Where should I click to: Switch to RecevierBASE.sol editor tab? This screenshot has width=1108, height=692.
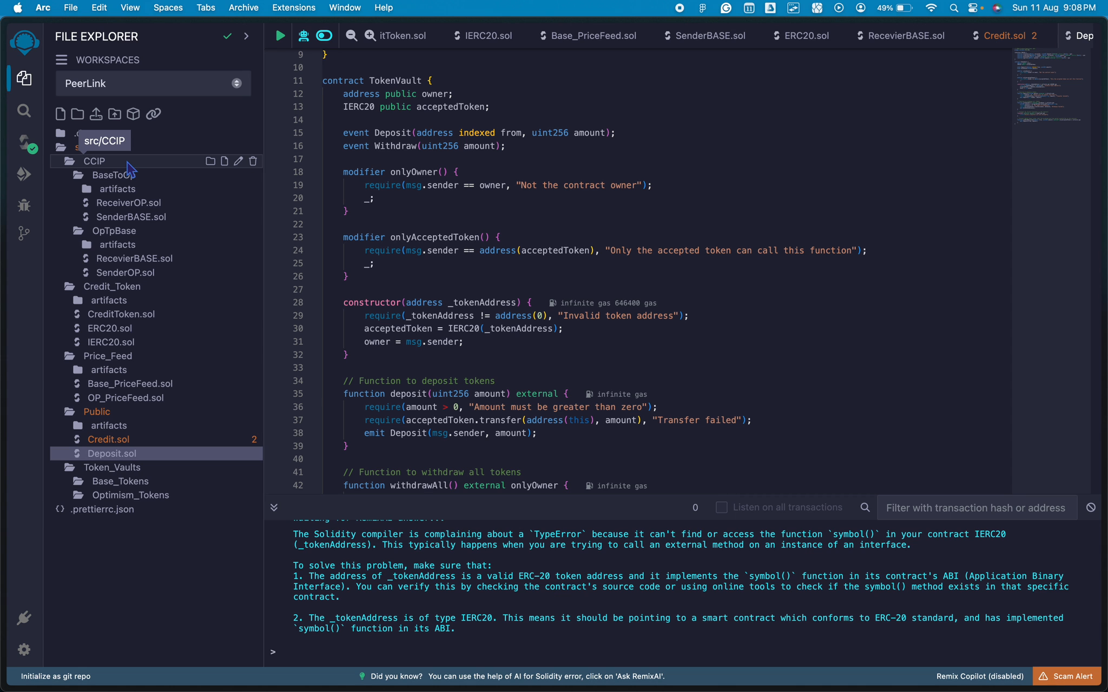pos(901,36)
